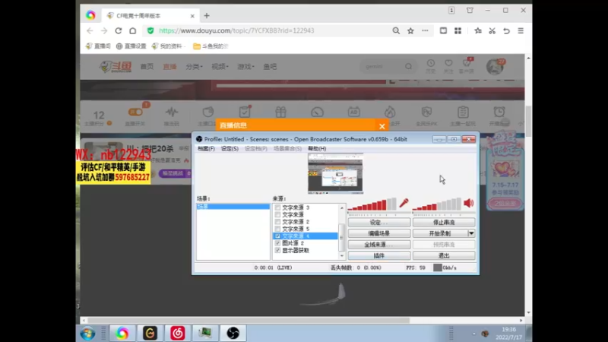
Task: Mute the desktop speaker icon in OBS
Action: (x=469, y=203)
